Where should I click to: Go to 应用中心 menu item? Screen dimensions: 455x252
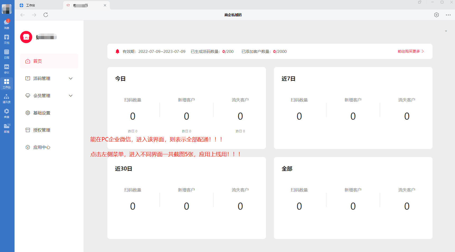pyautogui.click(x=42, y=147)
